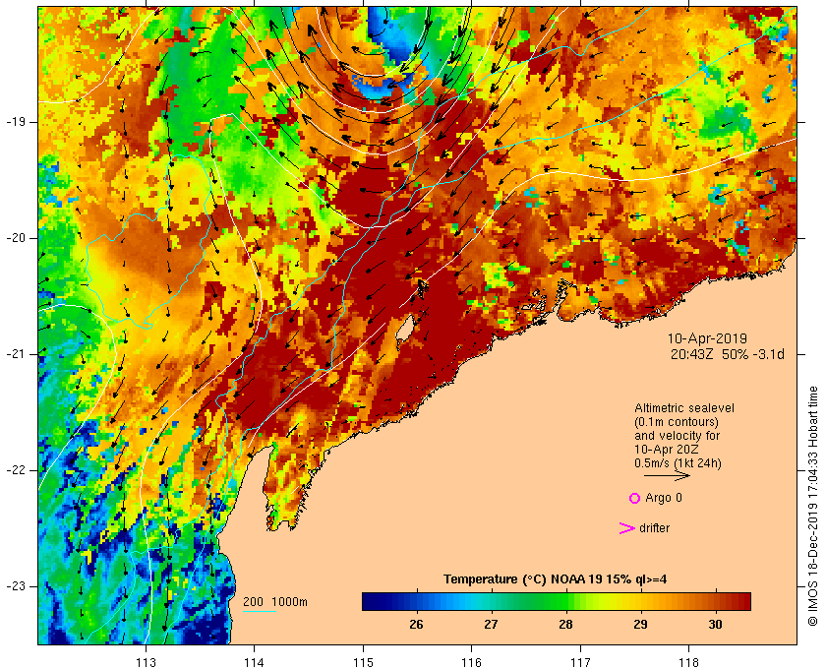
Task: Click 'and velocity for' legend text
Action: coord(677,436)
